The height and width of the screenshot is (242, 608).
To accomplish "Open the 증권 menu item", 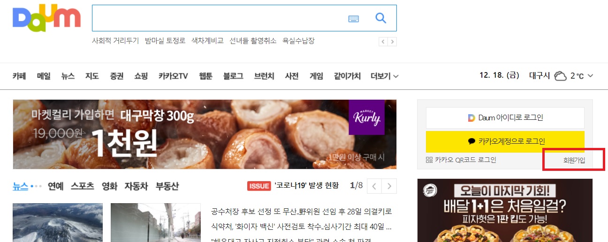I will click(x=117, y=76).
